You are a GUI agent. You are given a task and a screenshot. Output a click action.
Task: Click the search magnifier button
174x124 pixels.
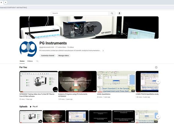[x=112, y=13]
